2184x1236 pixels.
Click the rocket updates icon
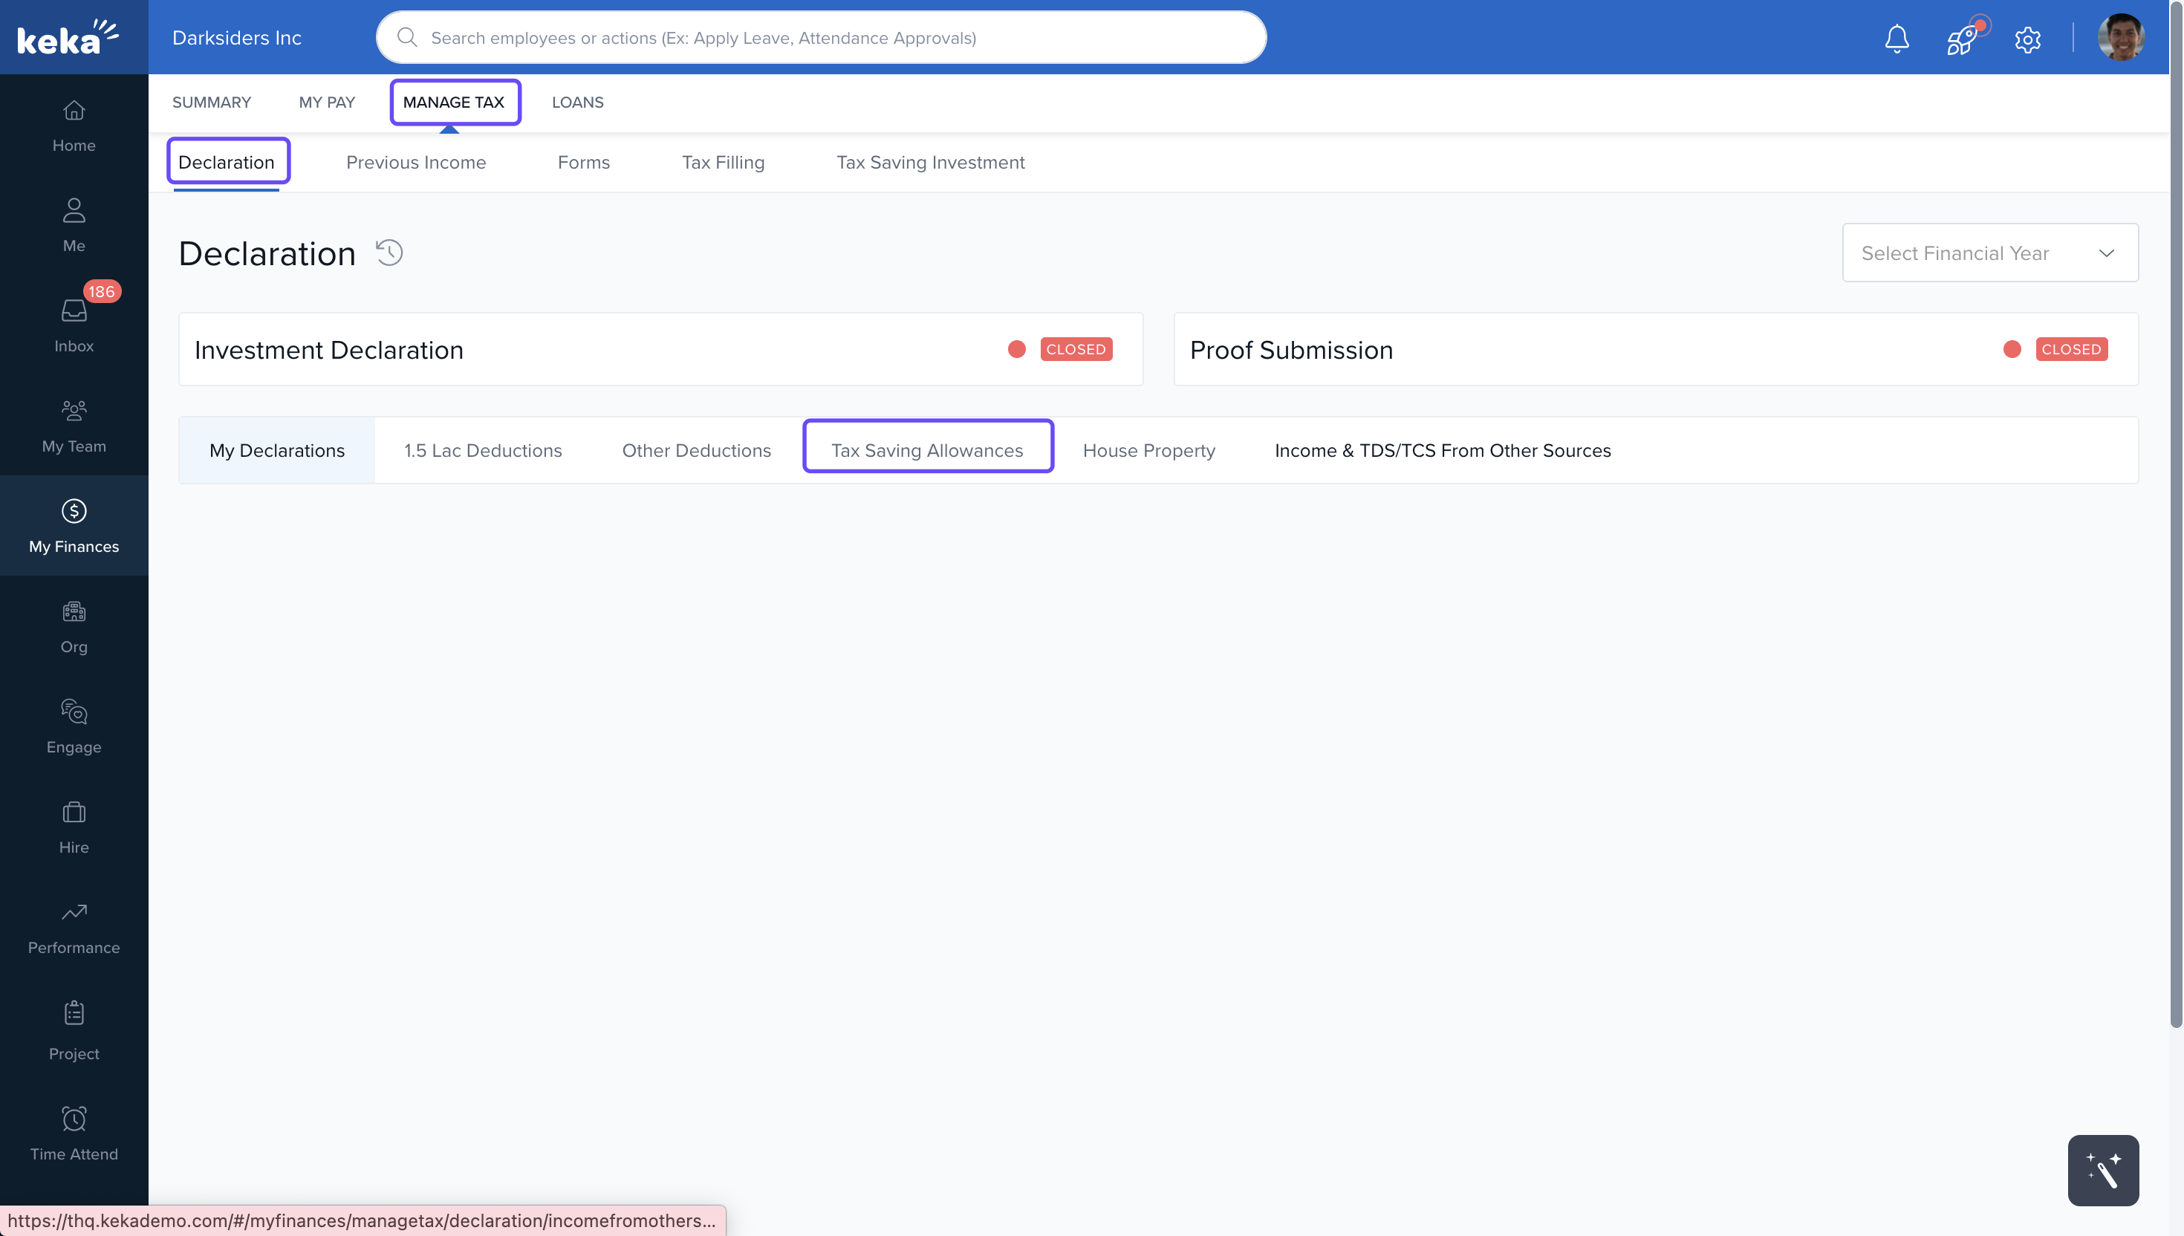point(1962,38)
